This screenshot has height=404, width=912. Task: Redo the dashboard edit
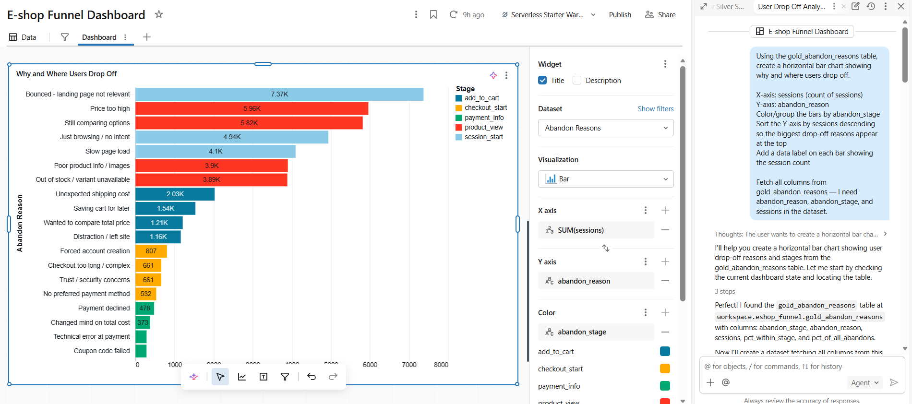(333, 377)
